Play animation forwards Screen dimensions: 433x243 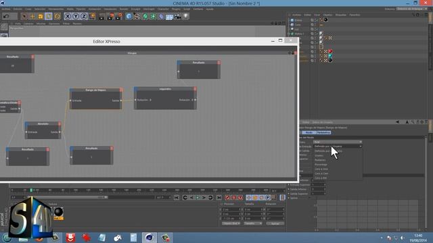[198, 198]
